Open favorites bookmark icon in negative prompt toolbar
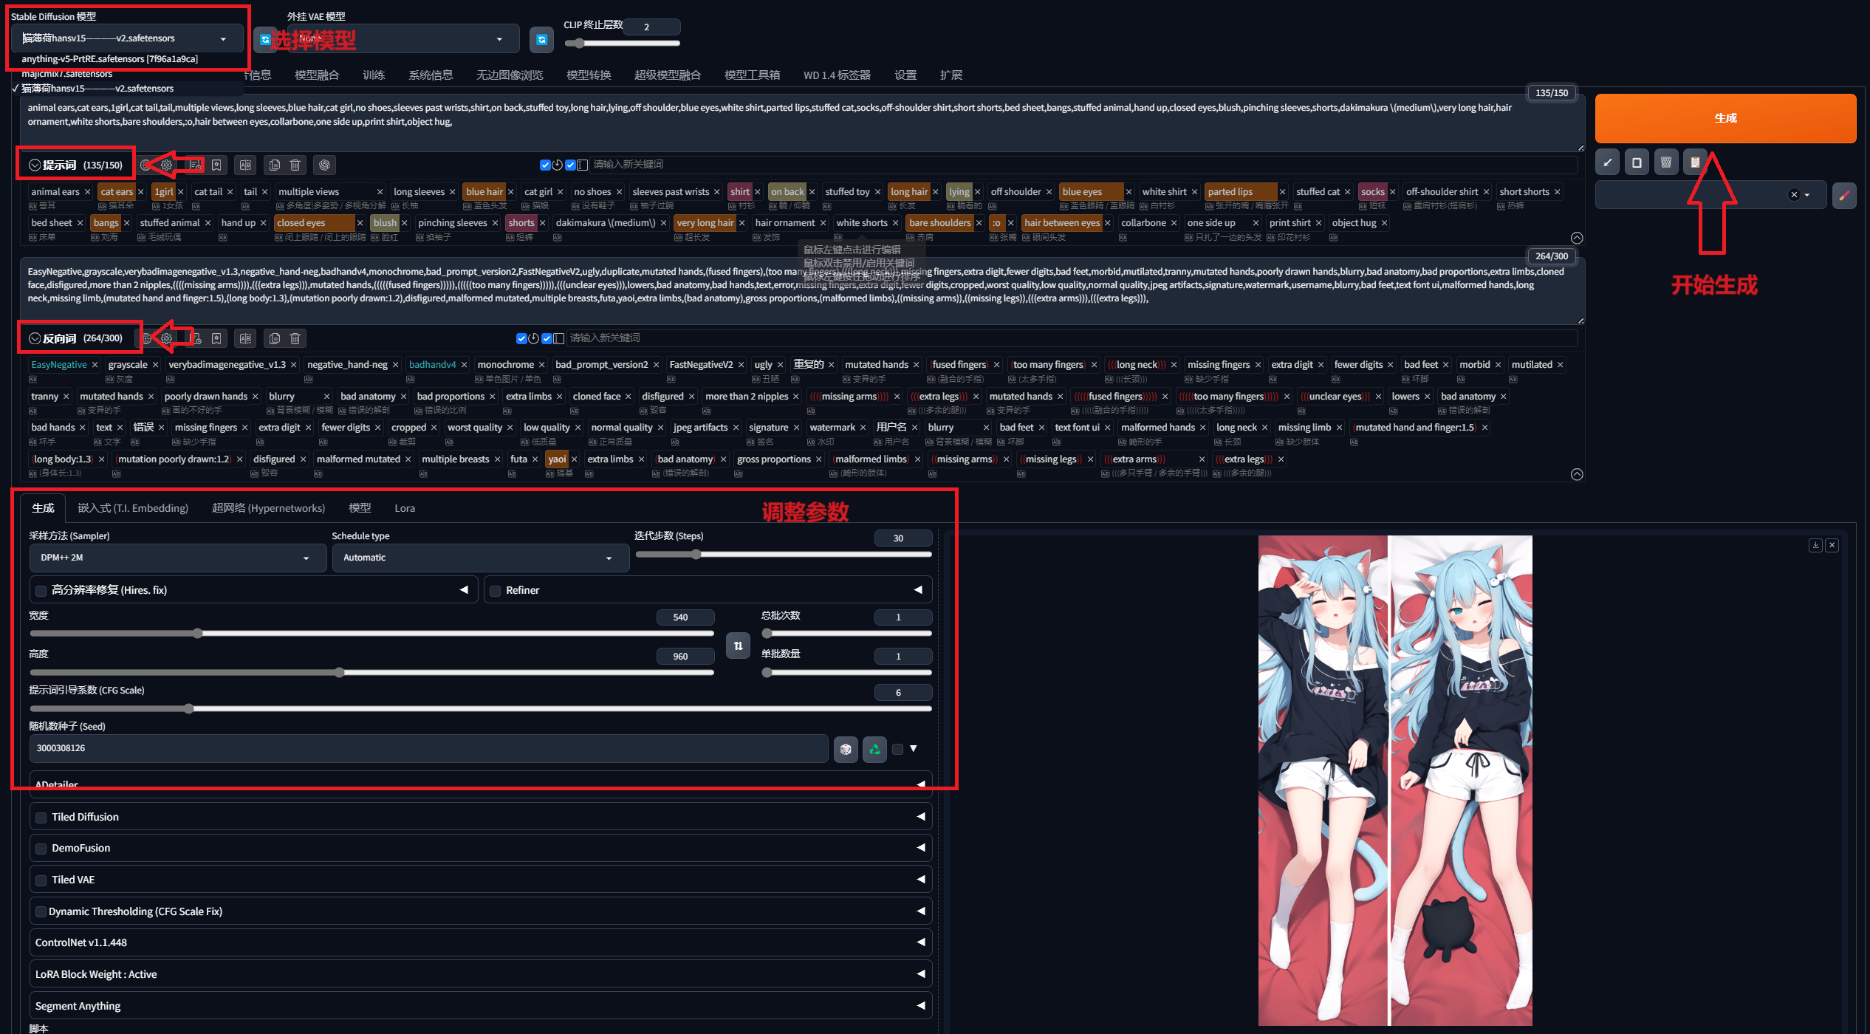Image resolution: width=1870 pixels, height=1034 pixels. click(216, 338)
